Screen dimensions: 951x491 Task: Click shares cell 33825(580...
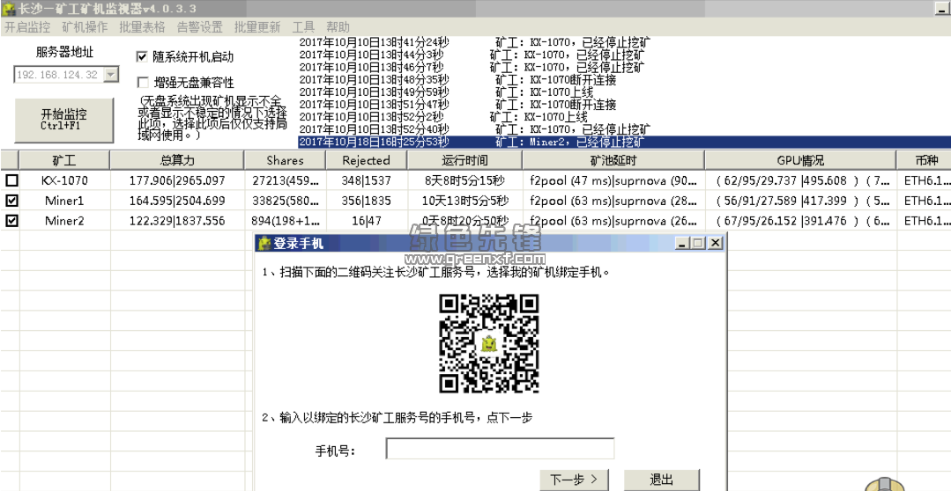click(x=285, y=201)
